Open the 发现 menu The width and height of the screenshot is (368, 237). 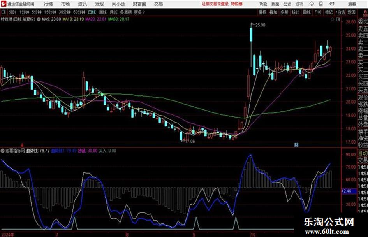pyautogui.click(x=100, y=4)
